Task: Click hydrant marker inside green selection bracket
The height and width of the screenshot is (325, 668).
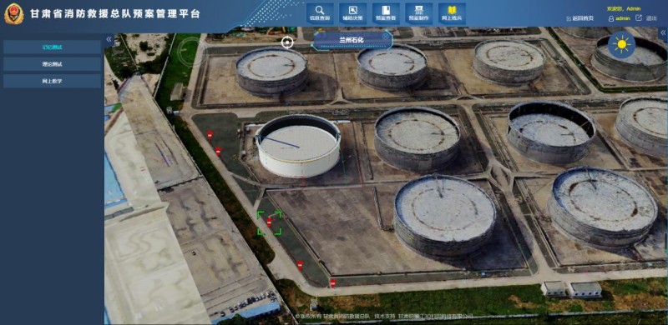Action: (x=269, y=222)
